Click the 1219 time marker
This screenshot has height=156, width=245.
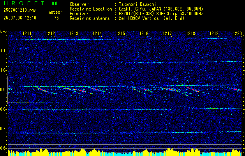click(214, 33)
